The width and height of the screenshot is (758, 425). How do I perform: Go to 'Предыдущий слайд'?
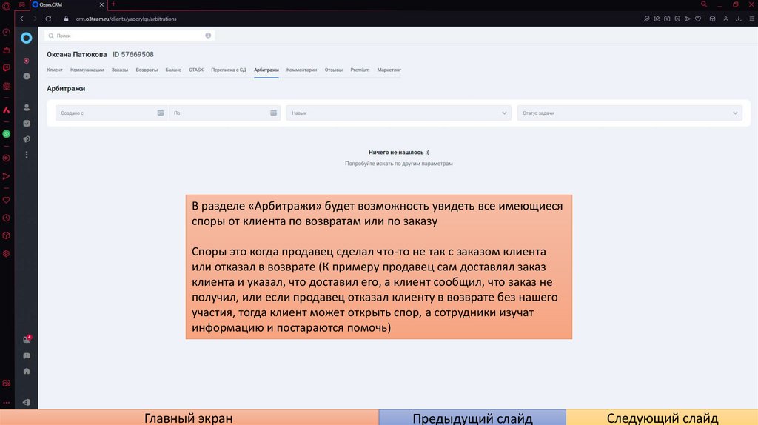472,418
